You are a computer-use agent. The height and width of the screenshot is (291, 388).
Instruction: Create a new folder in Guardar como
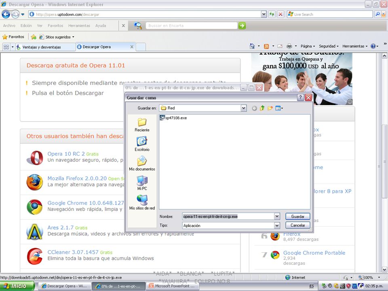click(270, 108)
